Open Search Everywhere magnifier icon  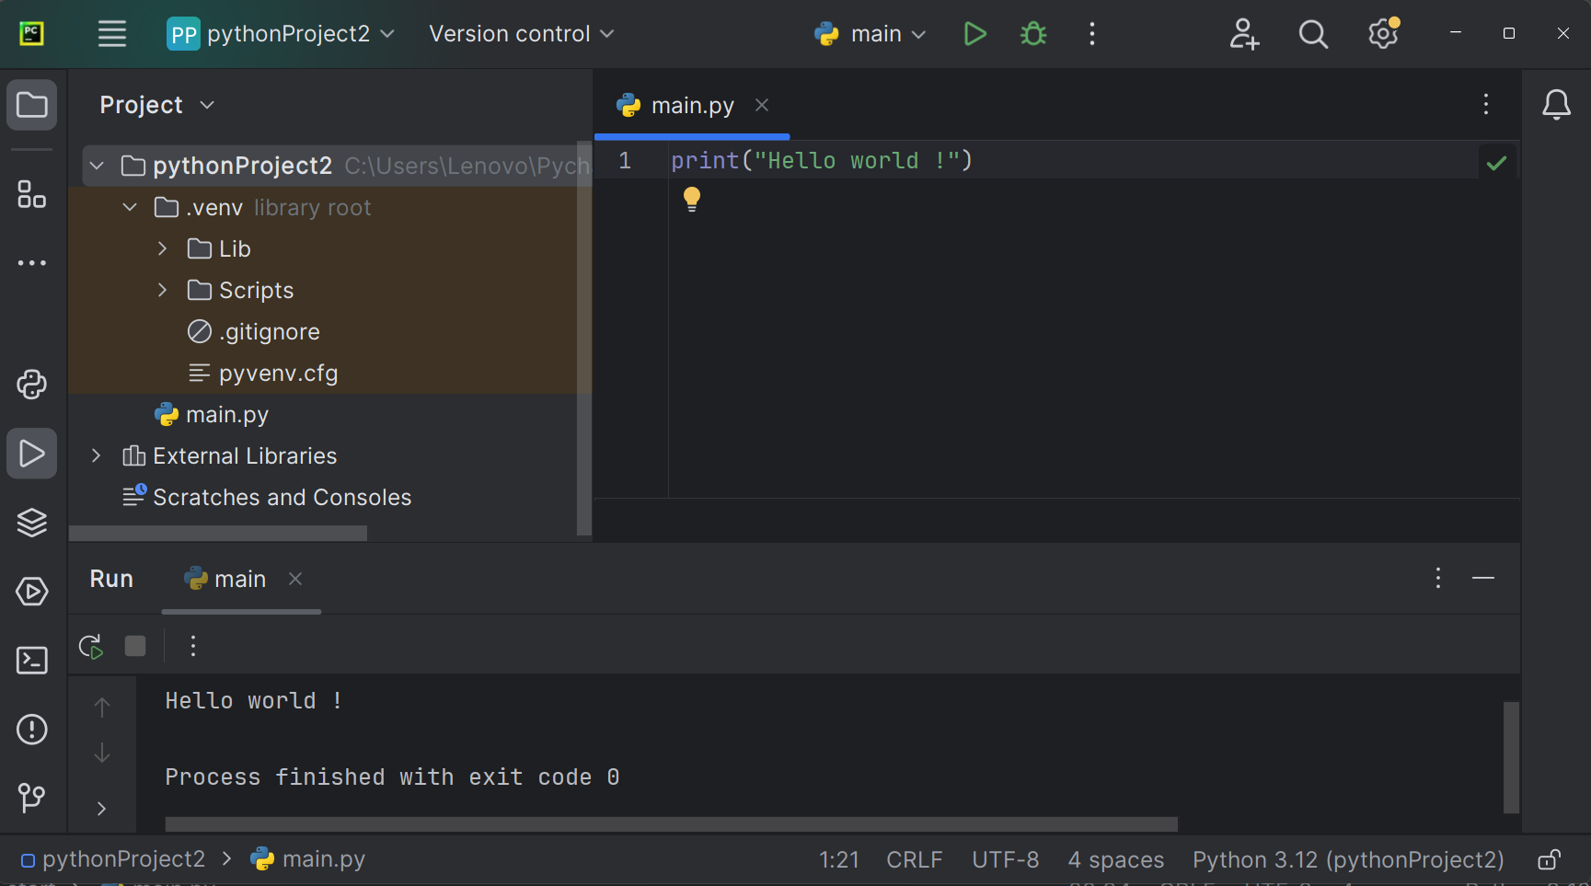1313,33
